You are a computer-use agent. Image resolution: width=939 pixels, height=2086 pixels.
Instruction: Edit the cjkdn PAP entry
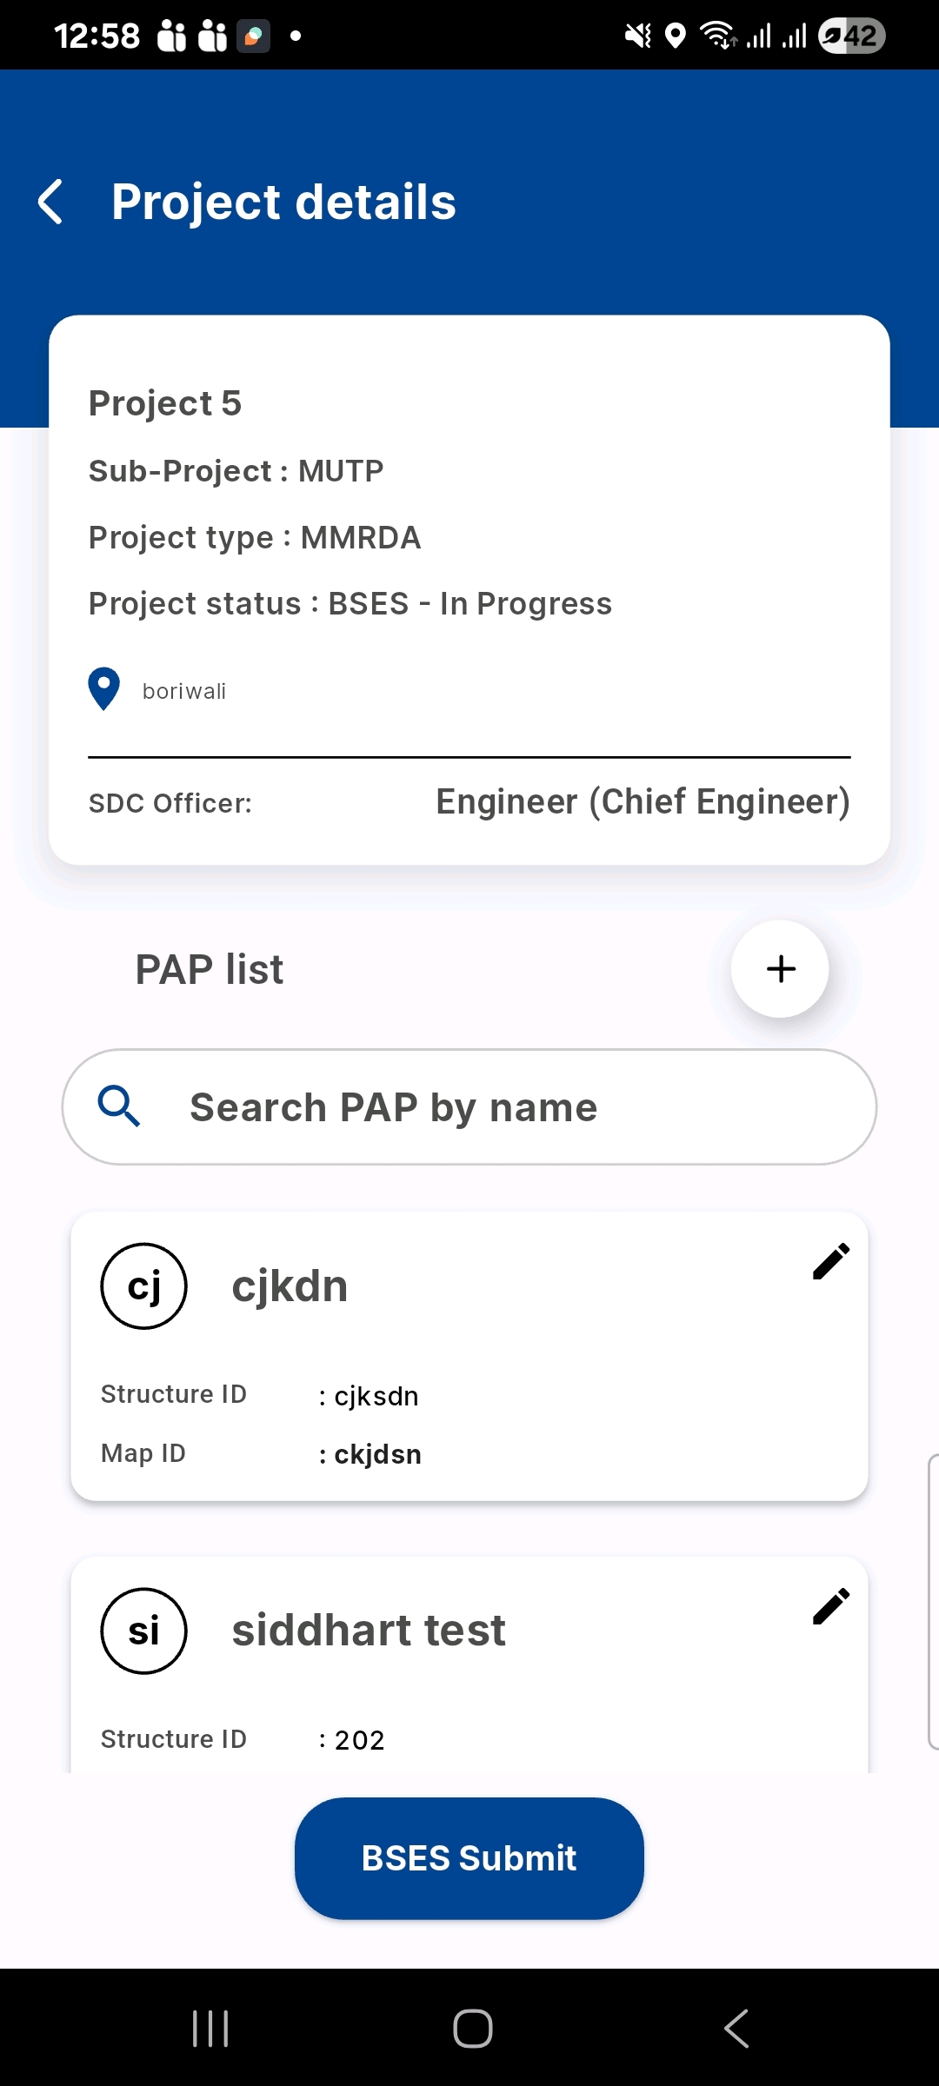click(830, 1261)
